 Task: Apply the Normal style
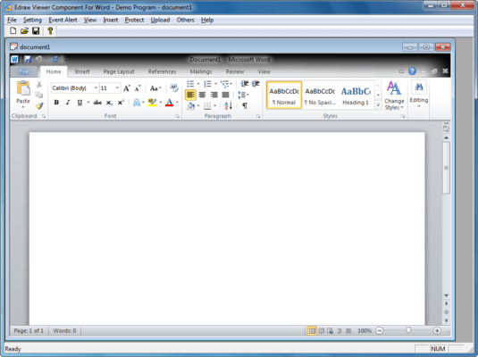tap(284, 95)
